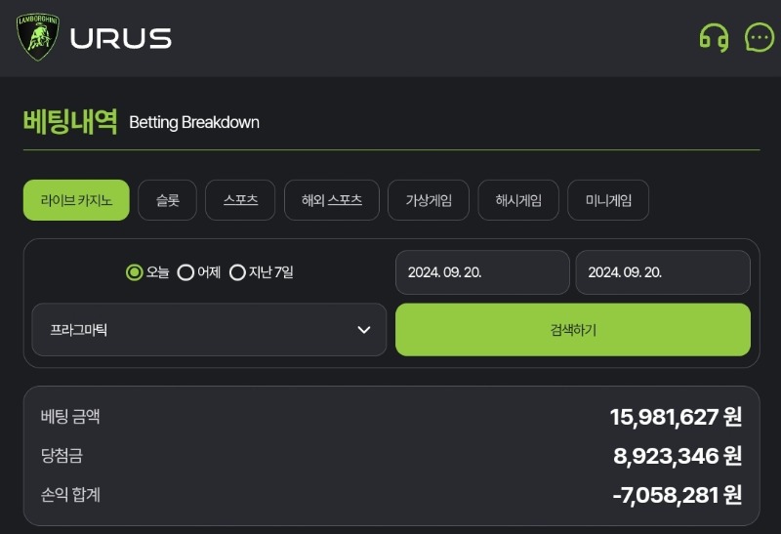Open the 스포츠 tab
The height and width of the screenshot is (534, 781).
(x=240, y=200)
